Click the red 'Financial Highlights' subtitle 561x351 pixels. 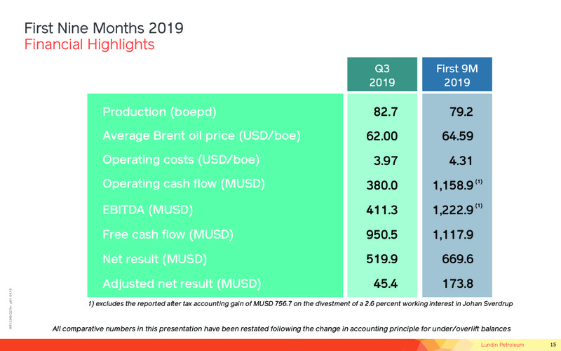[x=90, y=45]
